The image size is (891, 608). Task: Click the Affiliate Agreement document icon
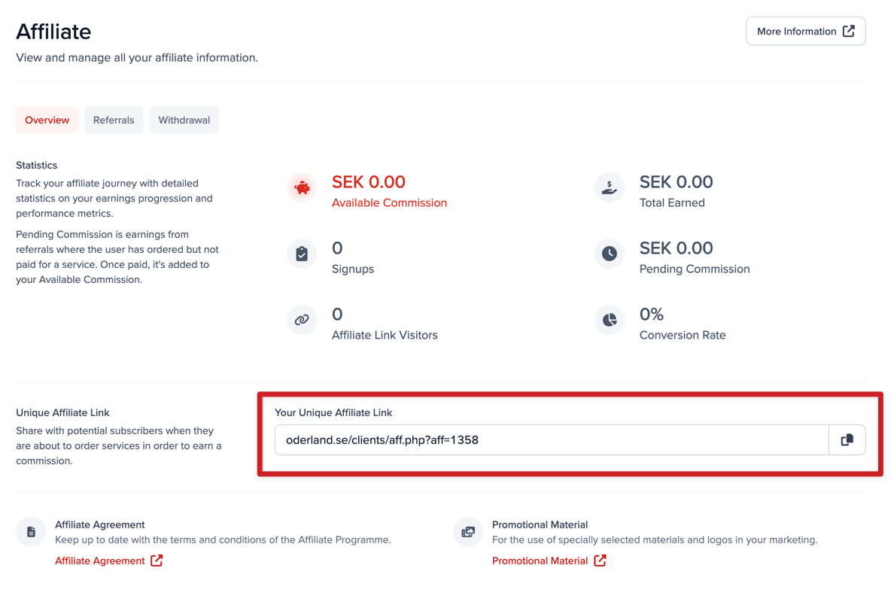(31, 532)
